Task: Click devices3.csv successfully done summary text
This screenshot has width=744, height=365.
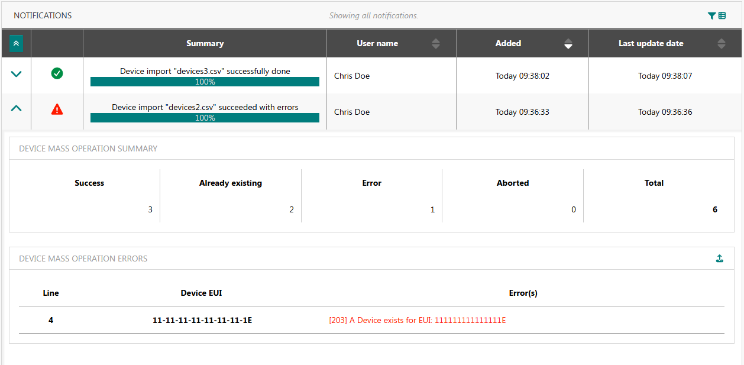Action: click(205, 71)
